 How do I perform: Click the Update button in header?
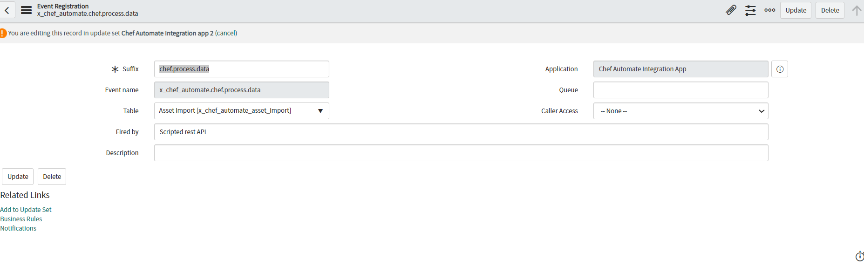796,10
